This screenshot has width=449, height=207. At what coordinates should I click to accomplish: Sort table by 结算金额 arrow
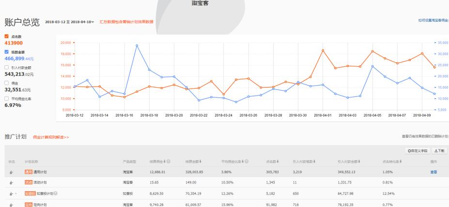(201, 161)
